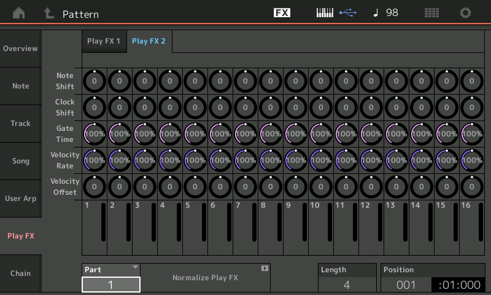This screenshot has height=295, width=491.
Task: Go to the Home screen icon
Action: pos(19,13)
